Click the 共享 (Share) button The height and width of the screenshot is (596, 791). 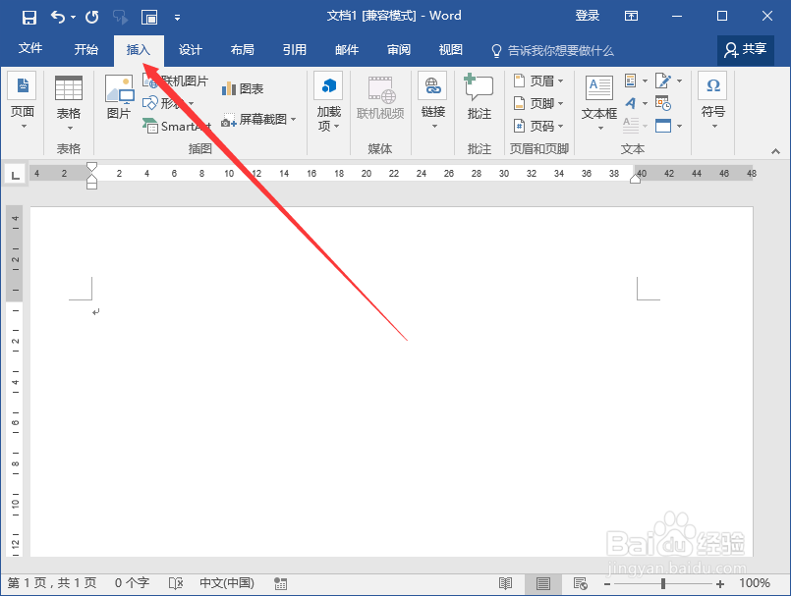(745, 48)
